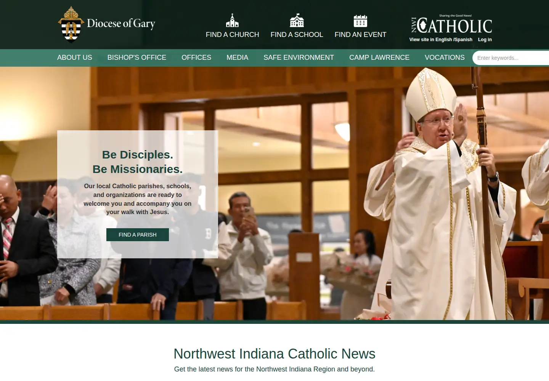Open the Camp Lawrence menu

379,58
